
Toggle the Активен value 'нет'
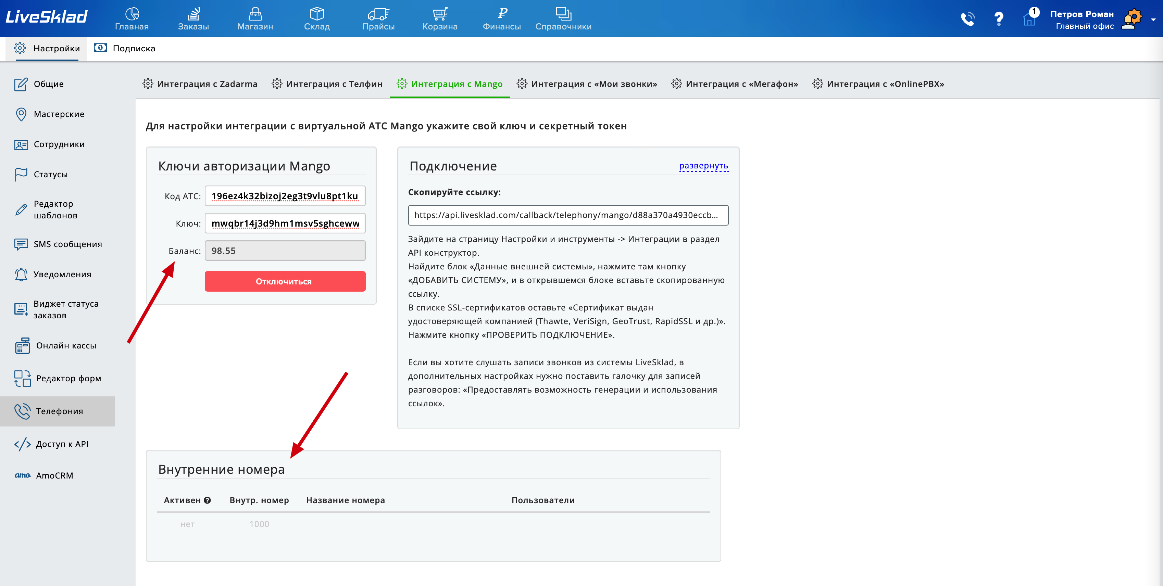187,524
